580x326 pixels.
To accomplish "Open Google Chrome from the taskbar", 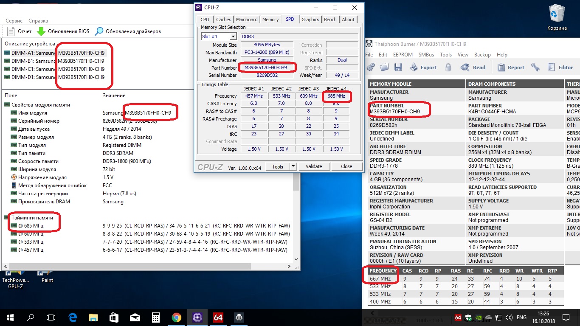I will click(x=176, y=318).
